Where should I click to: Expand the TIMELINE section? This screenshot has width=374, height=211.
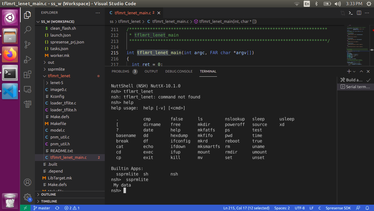click(x=70, y=201)
